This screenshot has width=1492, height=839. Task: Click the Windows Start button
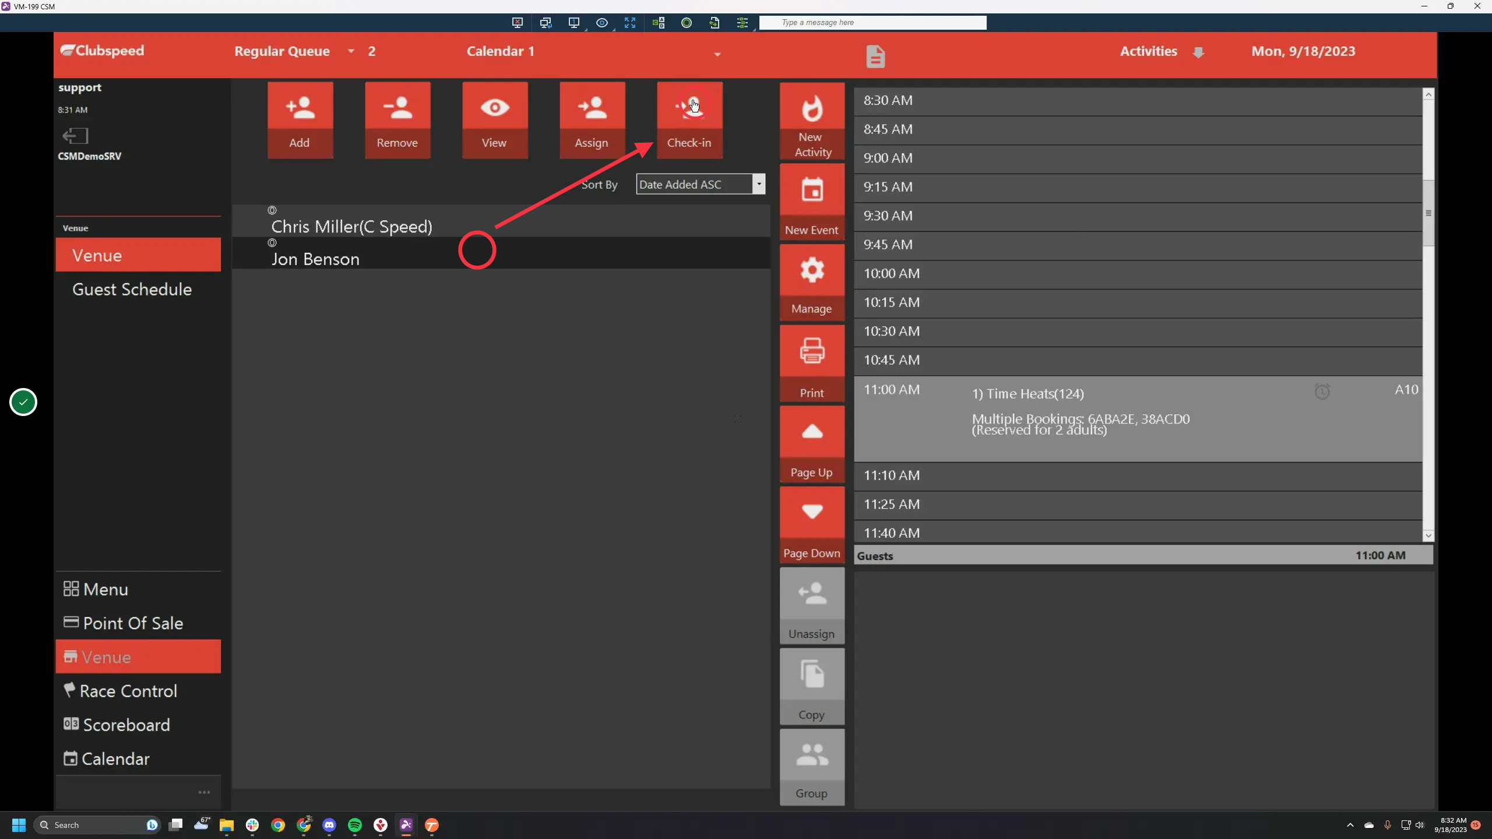[19, 825]
